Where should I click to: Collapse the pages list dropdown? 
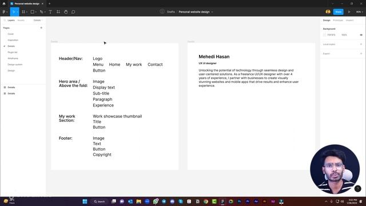pyautogui.click(x=38, y=21)
